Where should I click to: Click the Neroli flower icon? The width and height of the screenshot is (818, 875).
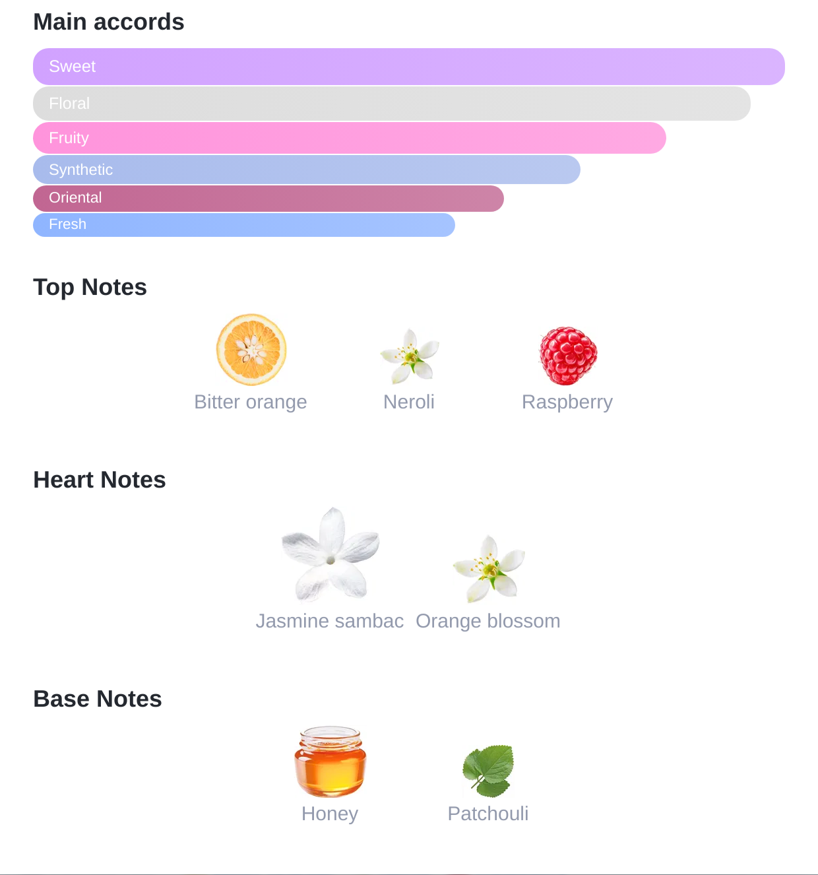pos(410,356)
